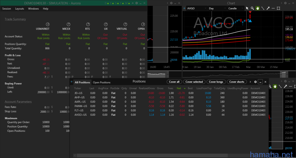The image size is (296, 158).
Task: Sort positions by the Fees column header
Action: 171,88
